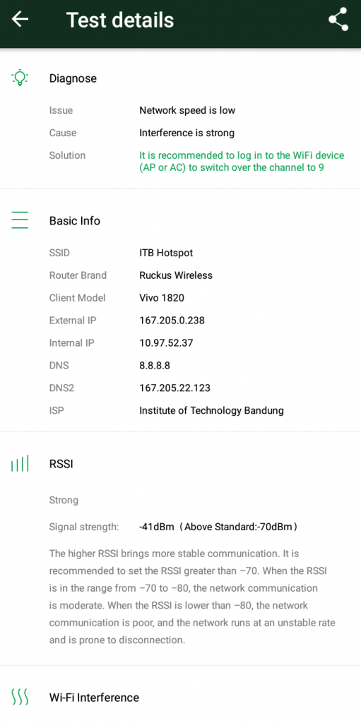
Task: Click the Basic Info list icon
Action: tap(20, 220)
